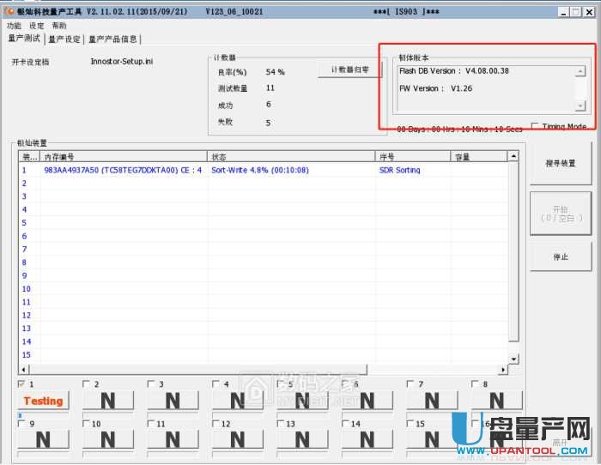
Task: Switch to the 量产产品信息 tab
Action: pyautogui.click(x=112, y=39)
